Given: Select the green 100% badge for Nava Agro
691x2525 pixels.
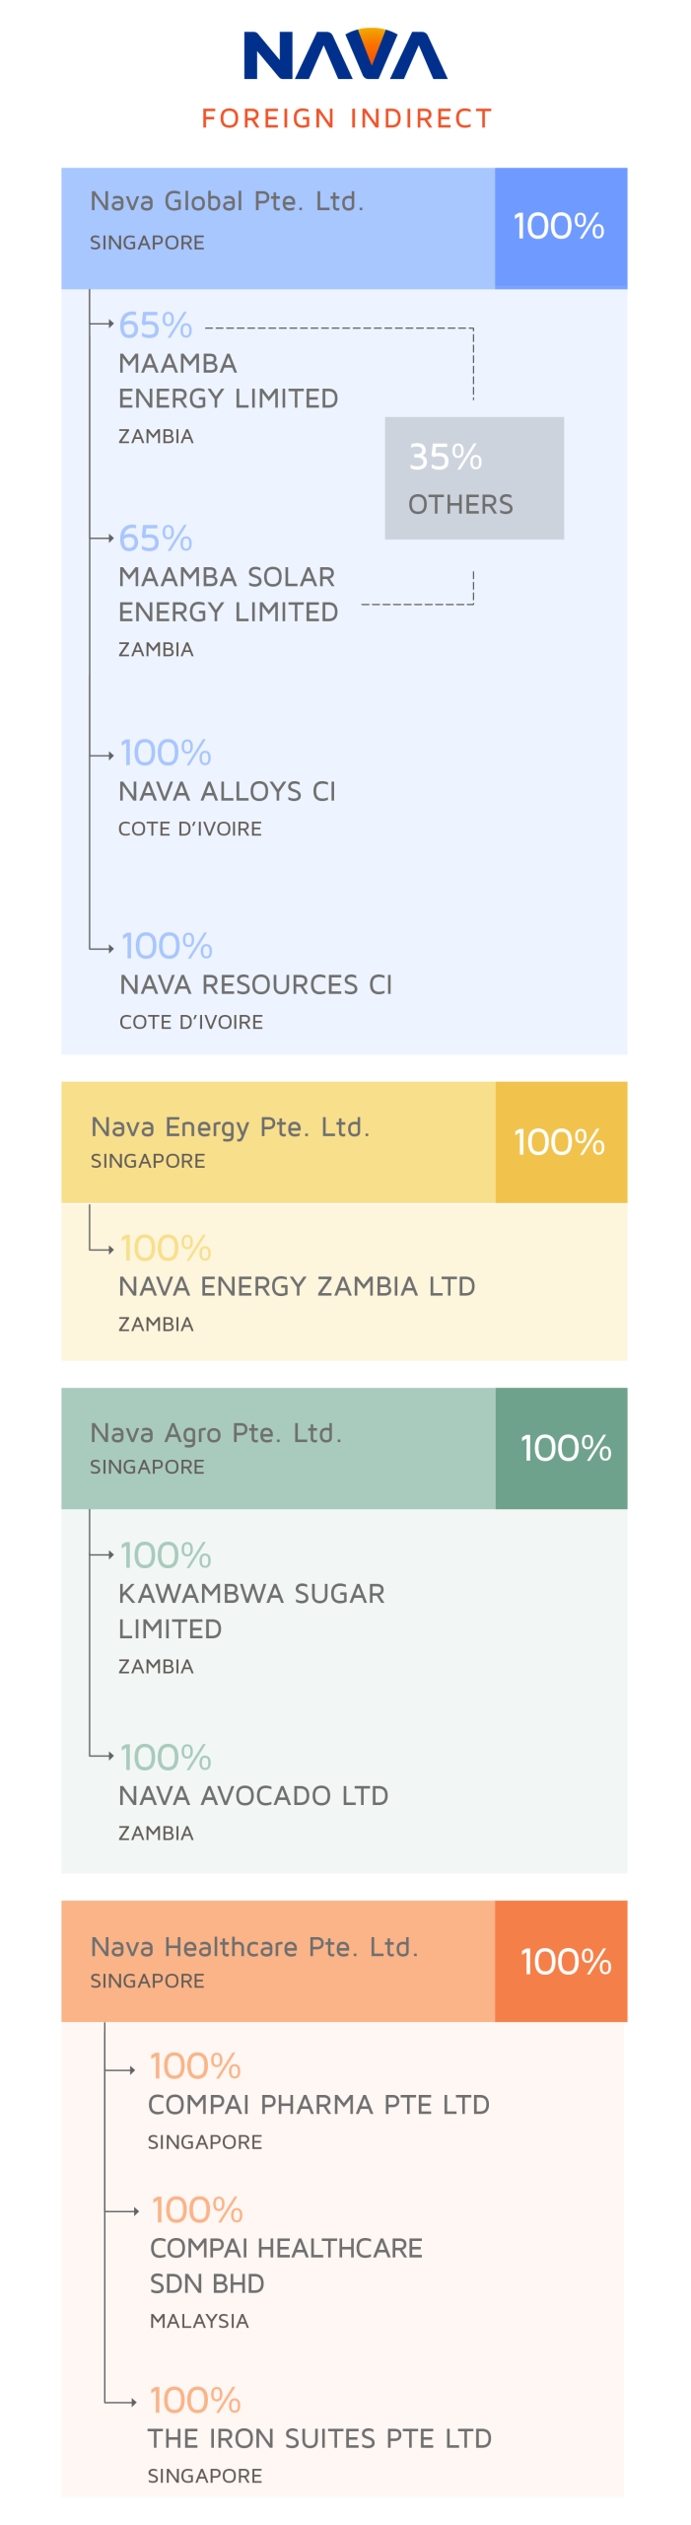Looking at the screenshot, I should tap(561, 1448).
